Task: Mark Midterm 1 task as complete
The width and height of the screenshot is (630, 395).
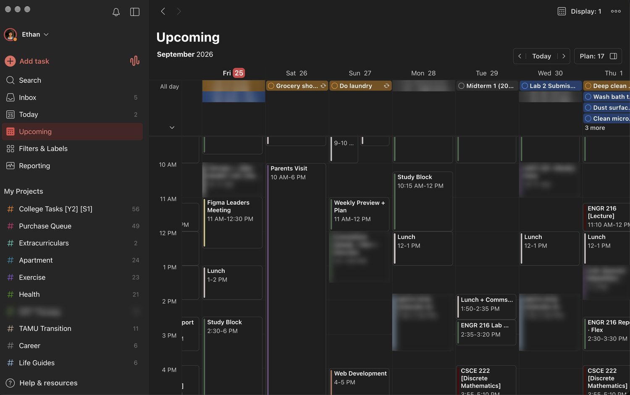Action: pos(462,86)
